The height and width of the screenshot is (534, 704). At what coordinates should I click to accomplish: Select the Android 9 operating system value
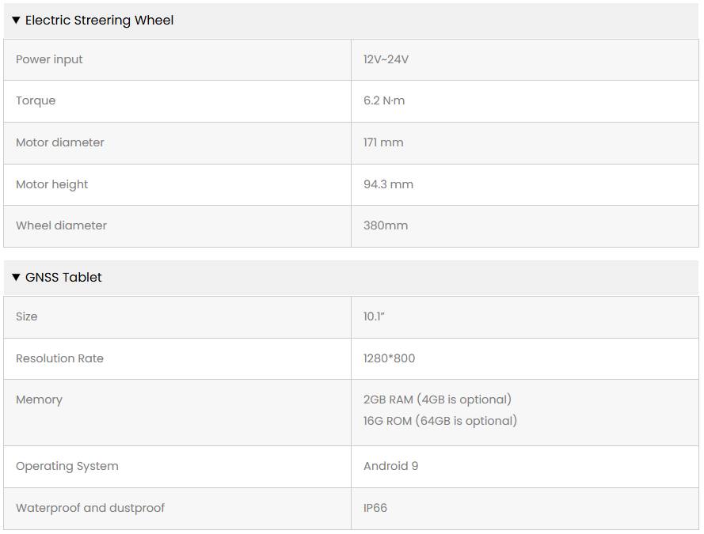[390, 467]
